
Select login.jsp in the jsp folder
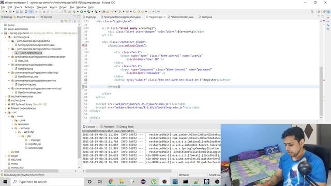(36, 140)
